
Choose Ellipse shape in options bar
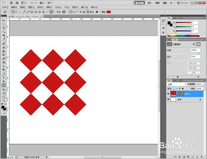[x=40, y=12]
